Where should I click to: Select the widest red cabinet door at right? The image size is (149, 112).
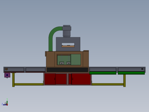point(81,79)
